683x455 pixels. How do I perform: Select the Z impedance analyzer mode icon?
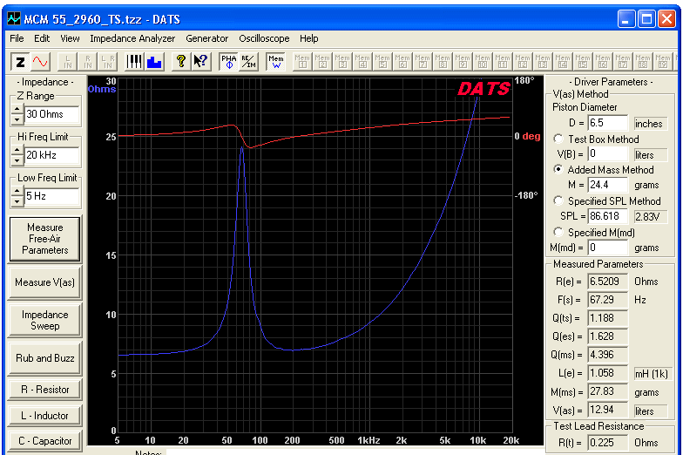[x=20, y=62]
